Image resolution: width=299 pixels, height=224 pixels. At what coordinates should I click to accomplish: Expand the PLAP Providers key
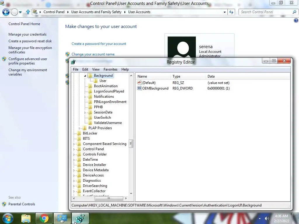point(79,128)
